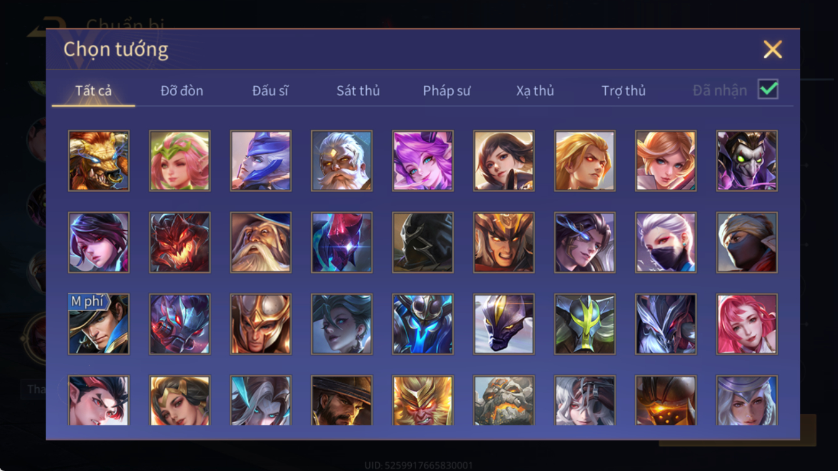Select the hero marked M phí
This screenshot has width=838, height=471.
point(99,325)
